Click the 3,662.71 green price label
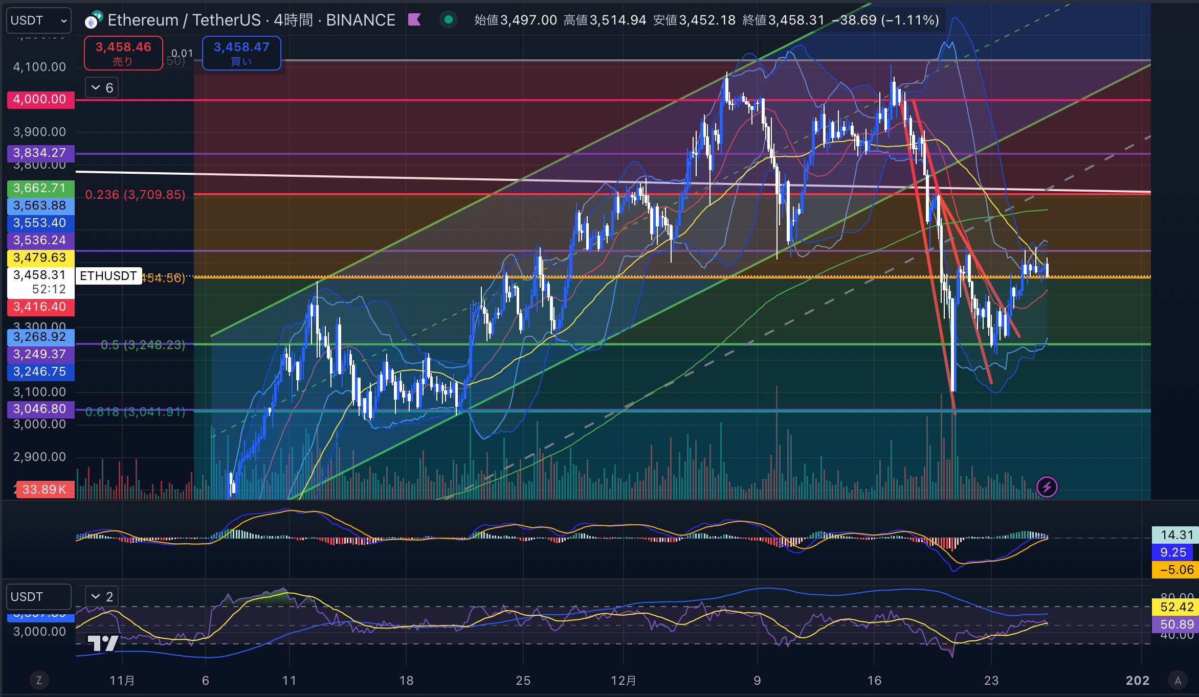 (x=40, y=189)
